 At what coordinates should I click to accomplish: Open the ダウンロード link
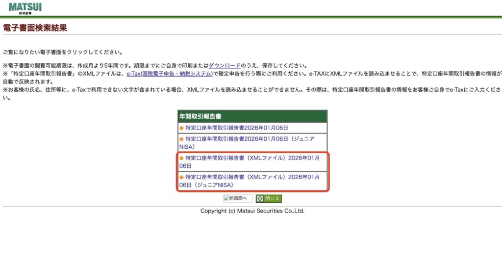coord(225,66)
